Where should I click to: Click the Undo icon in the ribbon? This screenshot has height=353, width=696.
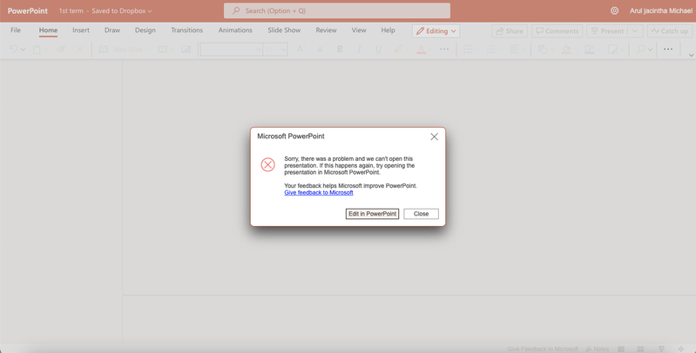click(13, 50)
